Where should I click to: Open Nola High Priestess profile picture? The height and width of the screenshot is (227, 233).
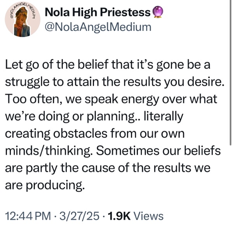coord(23,19)
